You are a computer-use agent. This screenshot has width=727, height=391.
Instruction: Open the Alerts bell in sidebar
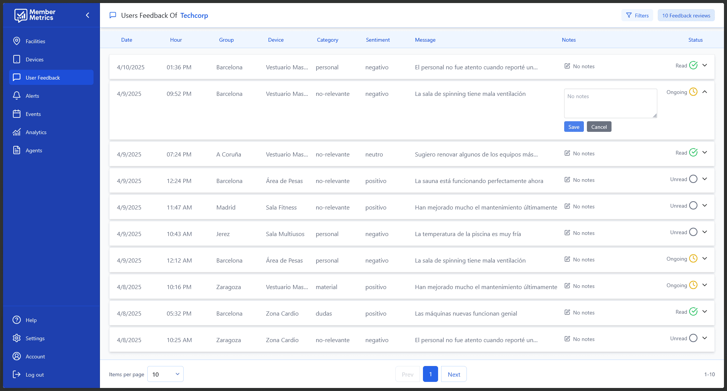click(17, 96)
